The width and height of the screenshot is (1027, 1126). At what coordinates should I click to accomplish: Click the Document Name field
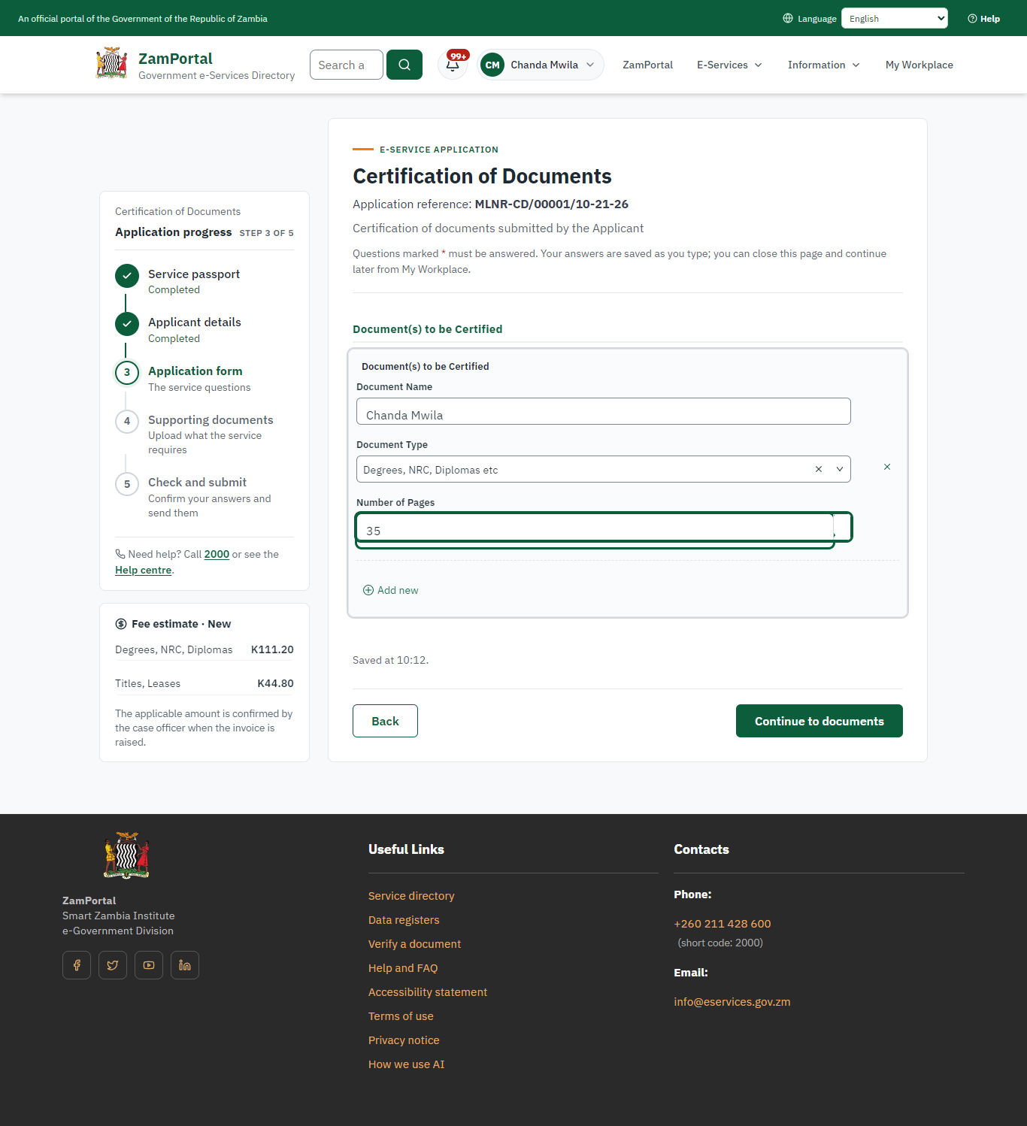click(604, 411)
